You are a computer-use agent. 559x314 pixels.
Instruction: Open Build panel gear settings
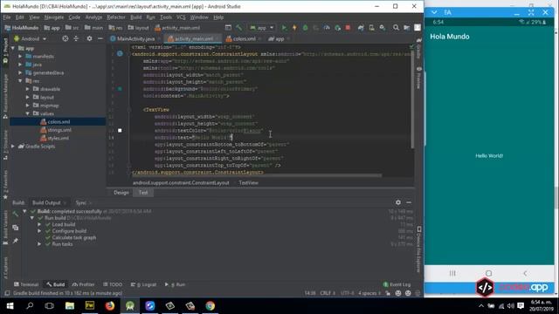tap(398, 202)
